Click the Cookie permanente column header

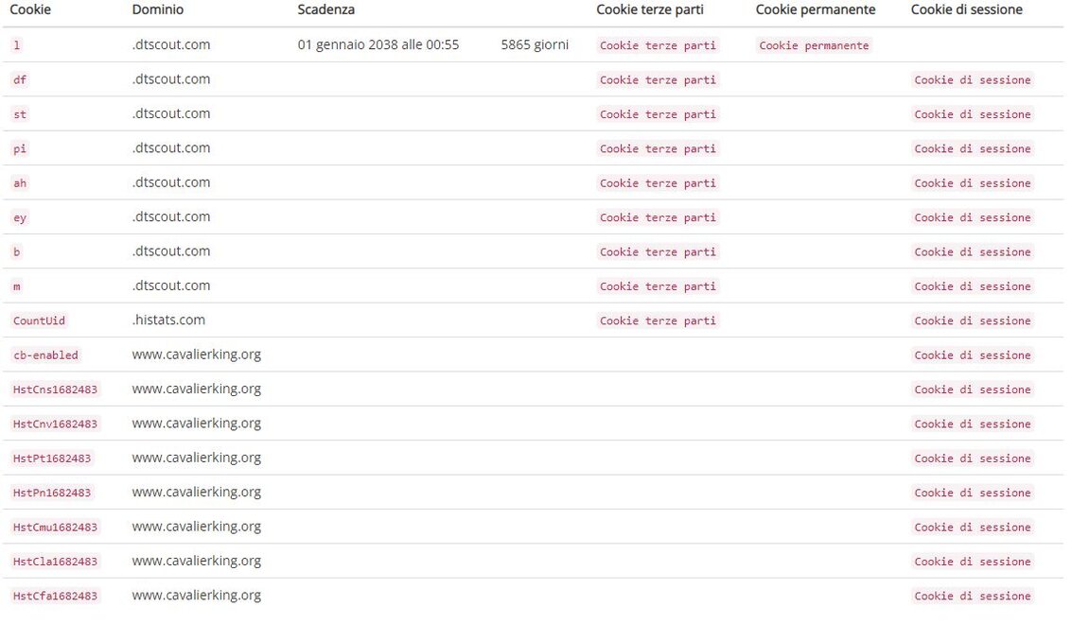(816, 9)
